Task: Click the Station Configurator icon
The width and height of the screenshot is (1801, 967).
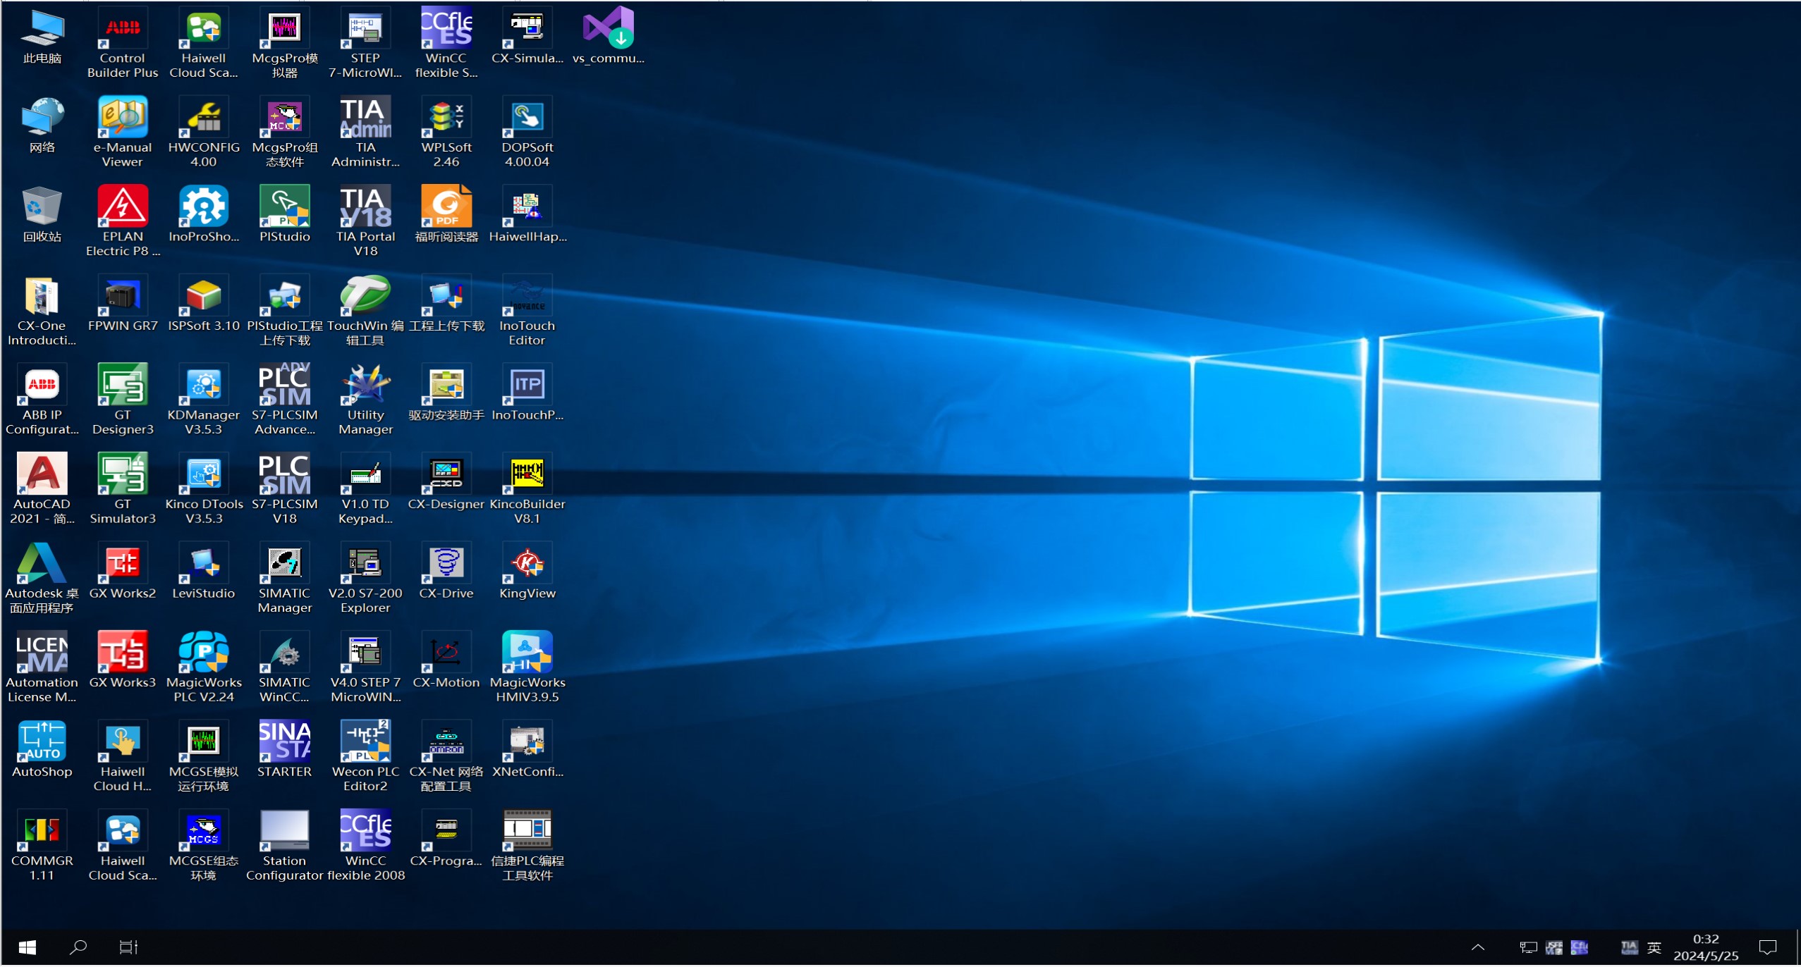Action: [284, 845]
